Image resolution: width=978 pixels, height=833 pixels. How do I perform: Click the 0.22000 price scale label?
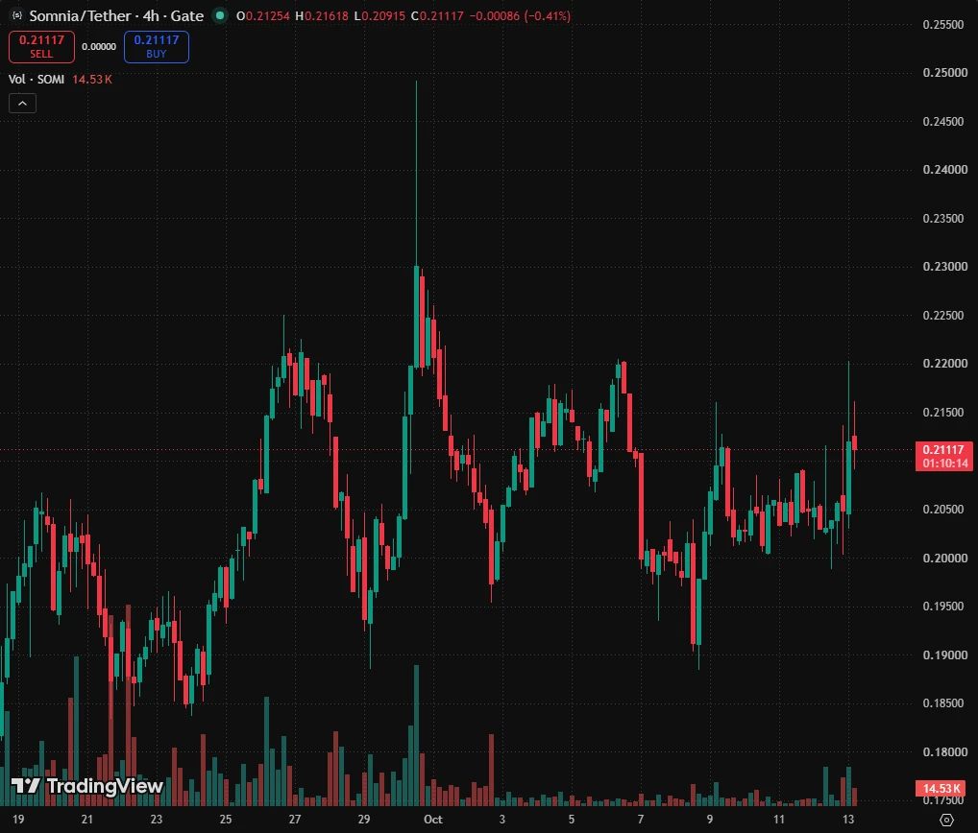[943, 364]
